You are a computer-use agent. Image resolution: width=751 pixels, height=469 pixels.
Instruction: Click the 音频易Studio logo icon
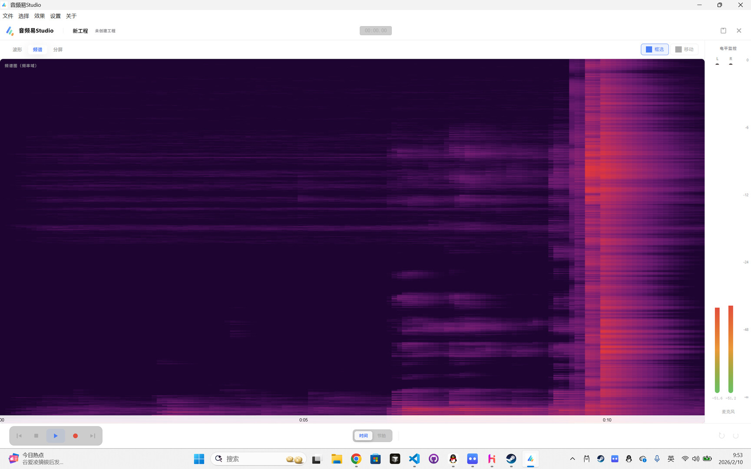9,30
